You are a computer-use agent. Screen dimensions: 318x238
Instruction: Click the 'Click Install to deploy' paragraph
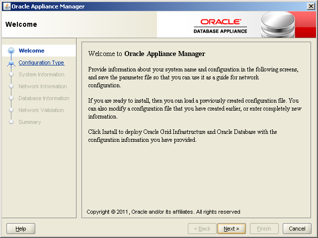click(182, 136)
